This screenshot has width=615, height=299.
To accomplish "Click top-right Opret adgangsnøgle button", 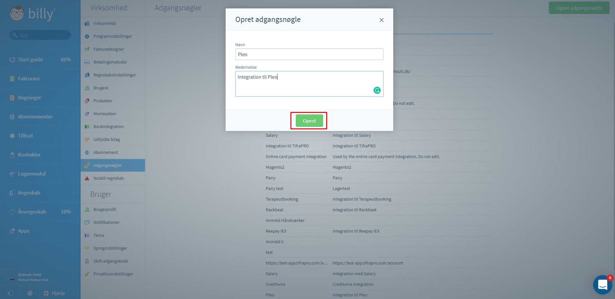I will [579, 8].
